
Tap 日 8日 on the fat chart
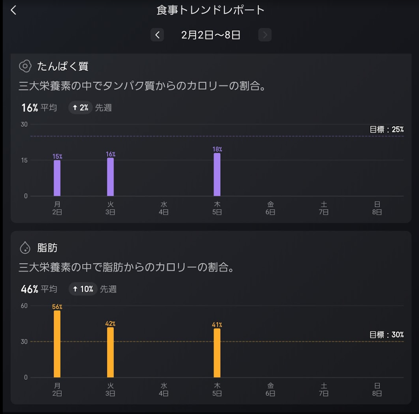377,389
